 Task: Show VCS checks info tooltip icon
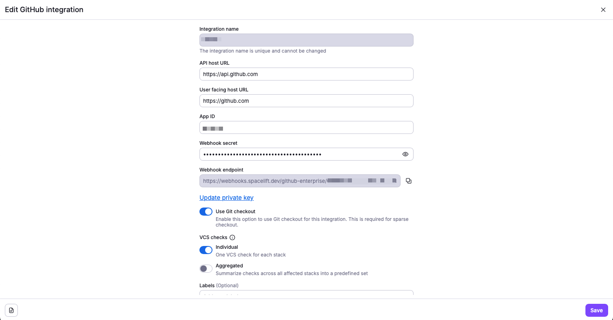(232, 237)
